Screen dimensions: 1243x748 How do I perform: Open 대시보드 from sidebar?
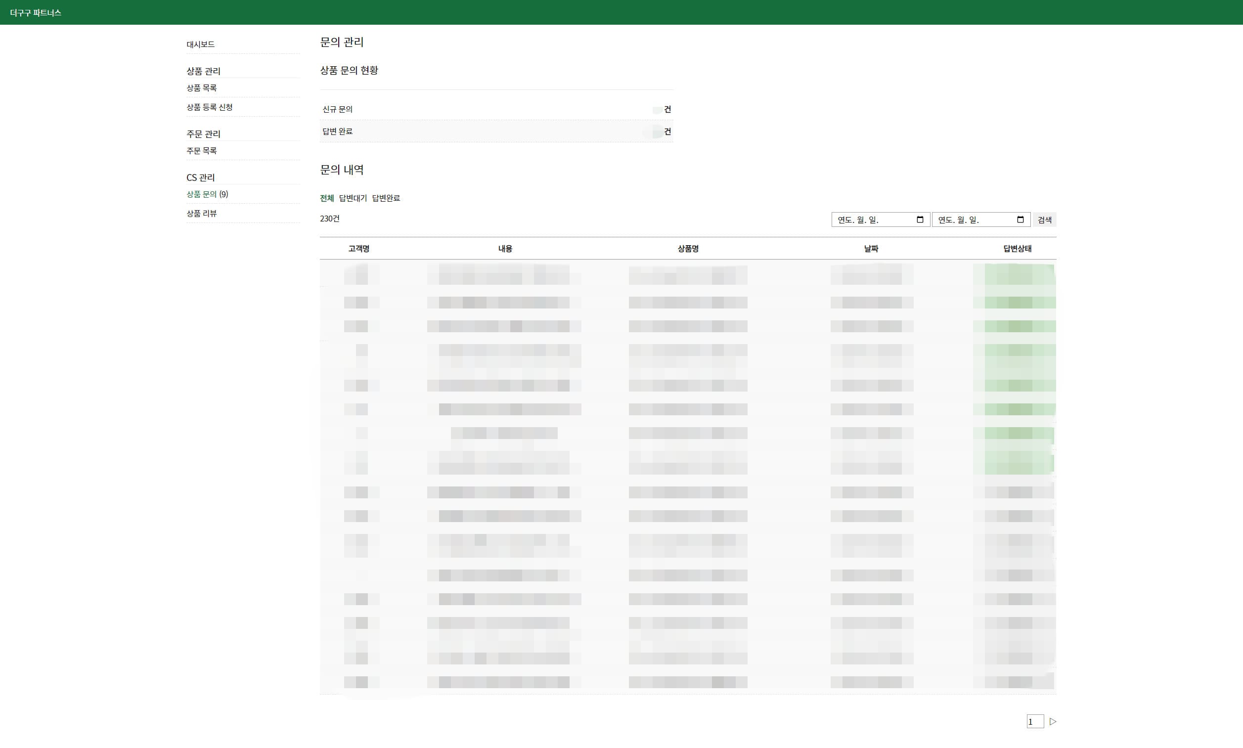tap(201, 44)
